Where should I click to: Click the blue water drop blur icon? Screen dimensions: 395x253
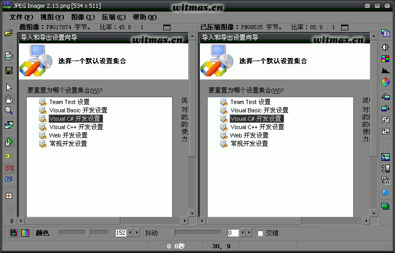pyautogui.click(x=386, y=192)
